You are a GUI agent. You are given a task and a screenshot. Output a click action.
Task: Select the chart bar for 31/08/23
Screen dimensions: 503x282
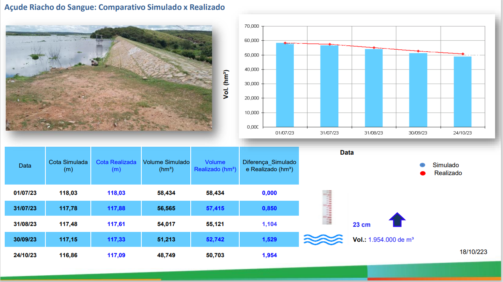tap(373, 88)
